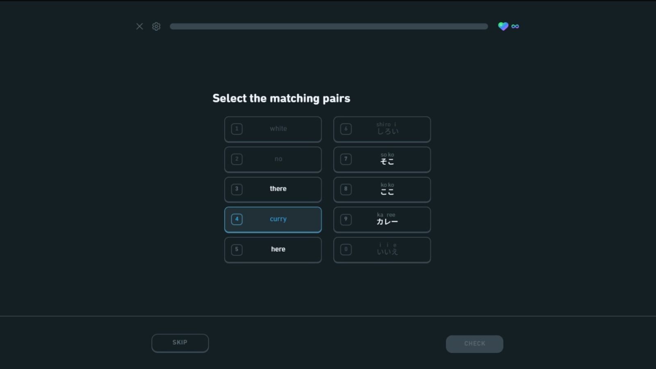
Task: Select the 'there' word tile
Action: point(273,189)
